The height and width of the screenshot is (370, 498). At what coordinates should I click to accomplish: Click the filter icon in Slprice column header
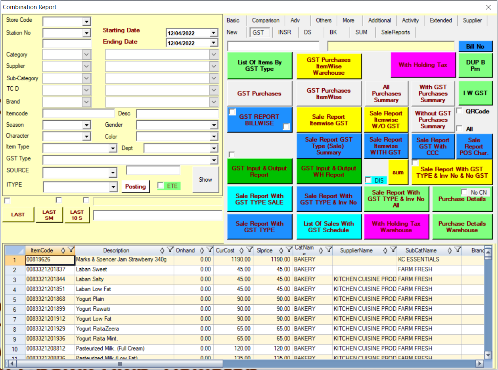pos(289,250)
